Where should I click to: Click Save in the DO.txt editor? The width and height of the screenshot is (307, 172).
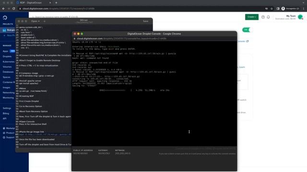pyautogui.click(x=145, y=21)
